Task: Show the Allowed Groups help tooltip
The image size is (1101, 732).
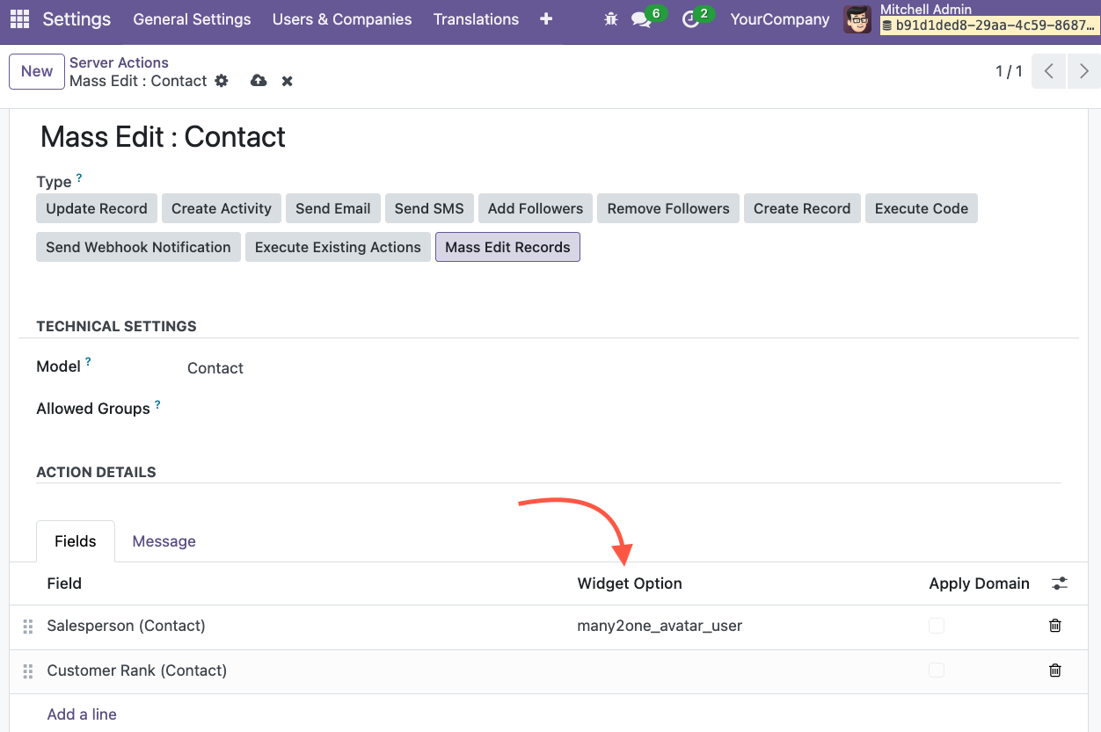Action: pos(157,404)
